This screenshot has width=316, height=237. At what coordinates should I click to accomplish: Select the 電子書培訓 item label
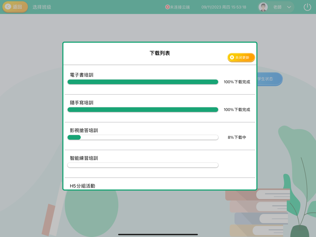(x=81, y=75)
